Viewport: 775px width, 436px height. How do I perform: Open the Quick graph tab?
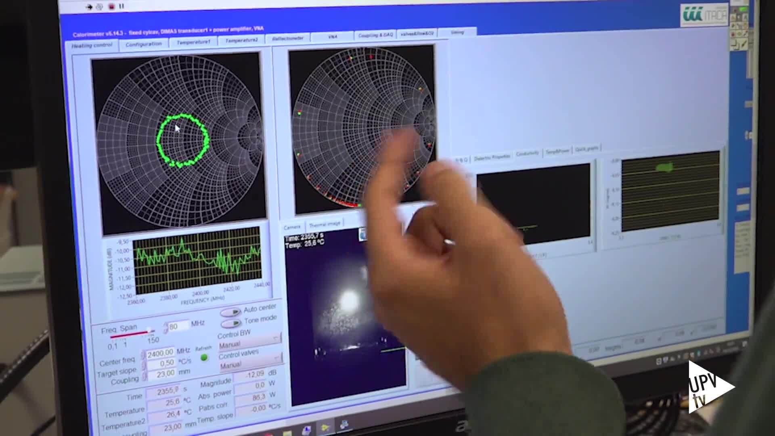pos(586,149)
